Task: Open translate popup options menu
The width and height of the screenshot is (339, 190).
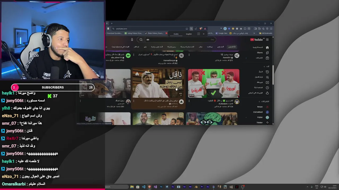Action: [199, 34]
